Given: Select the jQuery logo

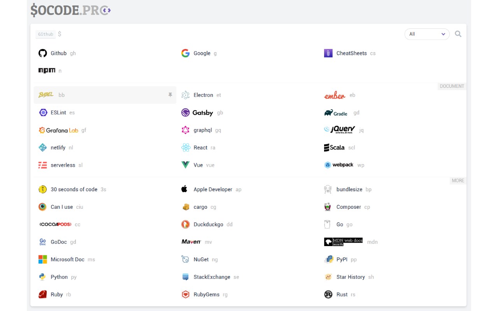Looking at the screenshot, I should [x=340, y=130].
